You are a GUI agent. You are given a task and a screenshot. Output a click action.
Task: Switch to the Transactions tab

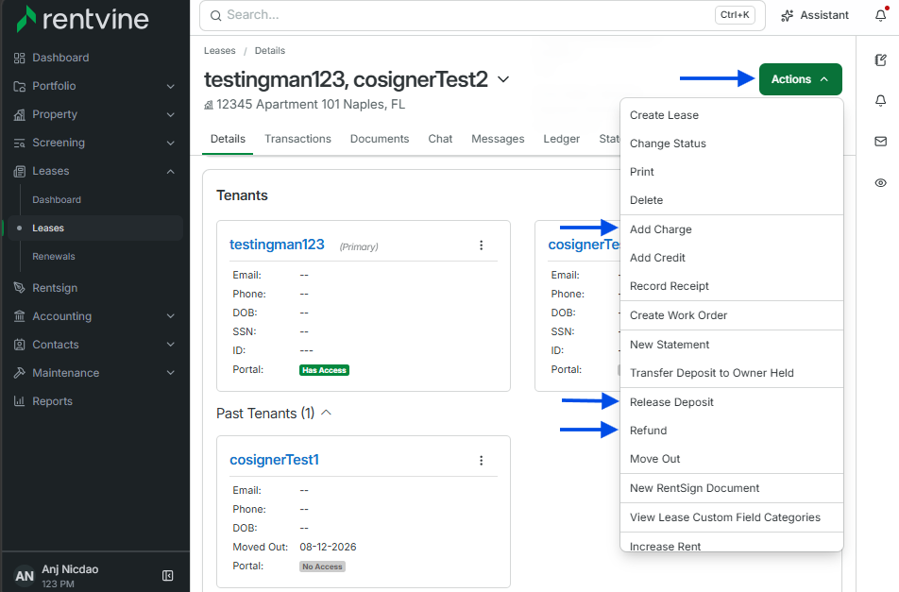[x=297, y=139]
